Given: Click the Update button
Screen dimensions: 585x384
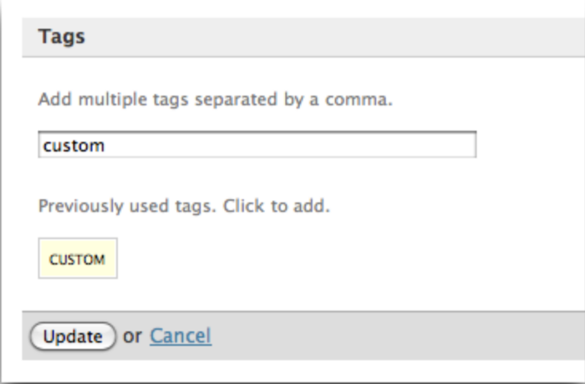Looking at the screenshot, I should tap(73, 336).
